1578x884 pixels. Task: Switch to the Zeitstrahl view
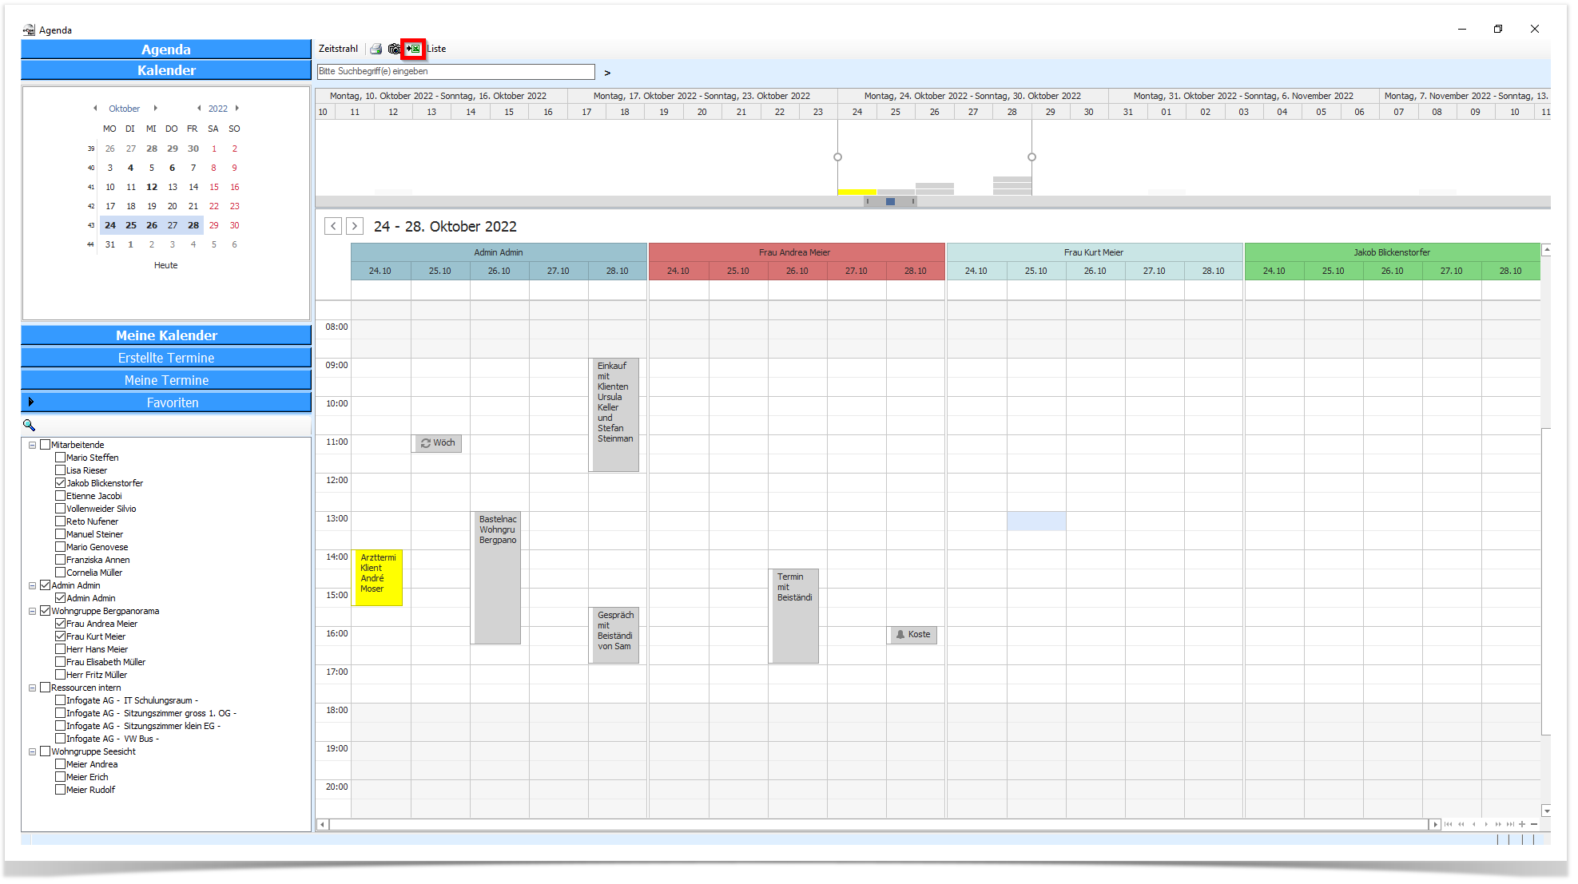click(x=338, y=49)
